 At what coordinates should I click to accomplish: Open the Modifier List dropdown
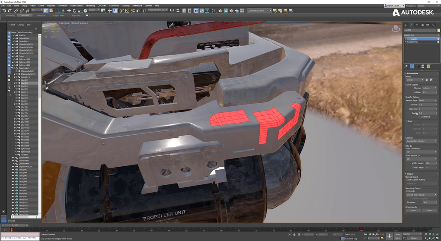[x=422, y=35]
